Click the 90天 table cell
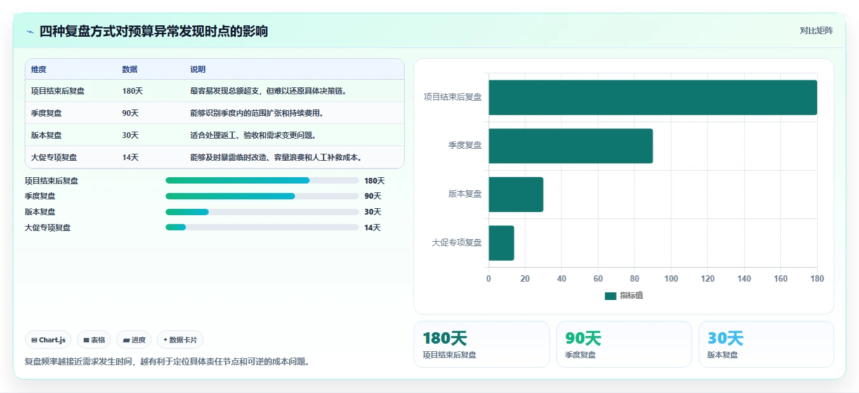This screenshot has height=393, width=859. coord(131,113)
